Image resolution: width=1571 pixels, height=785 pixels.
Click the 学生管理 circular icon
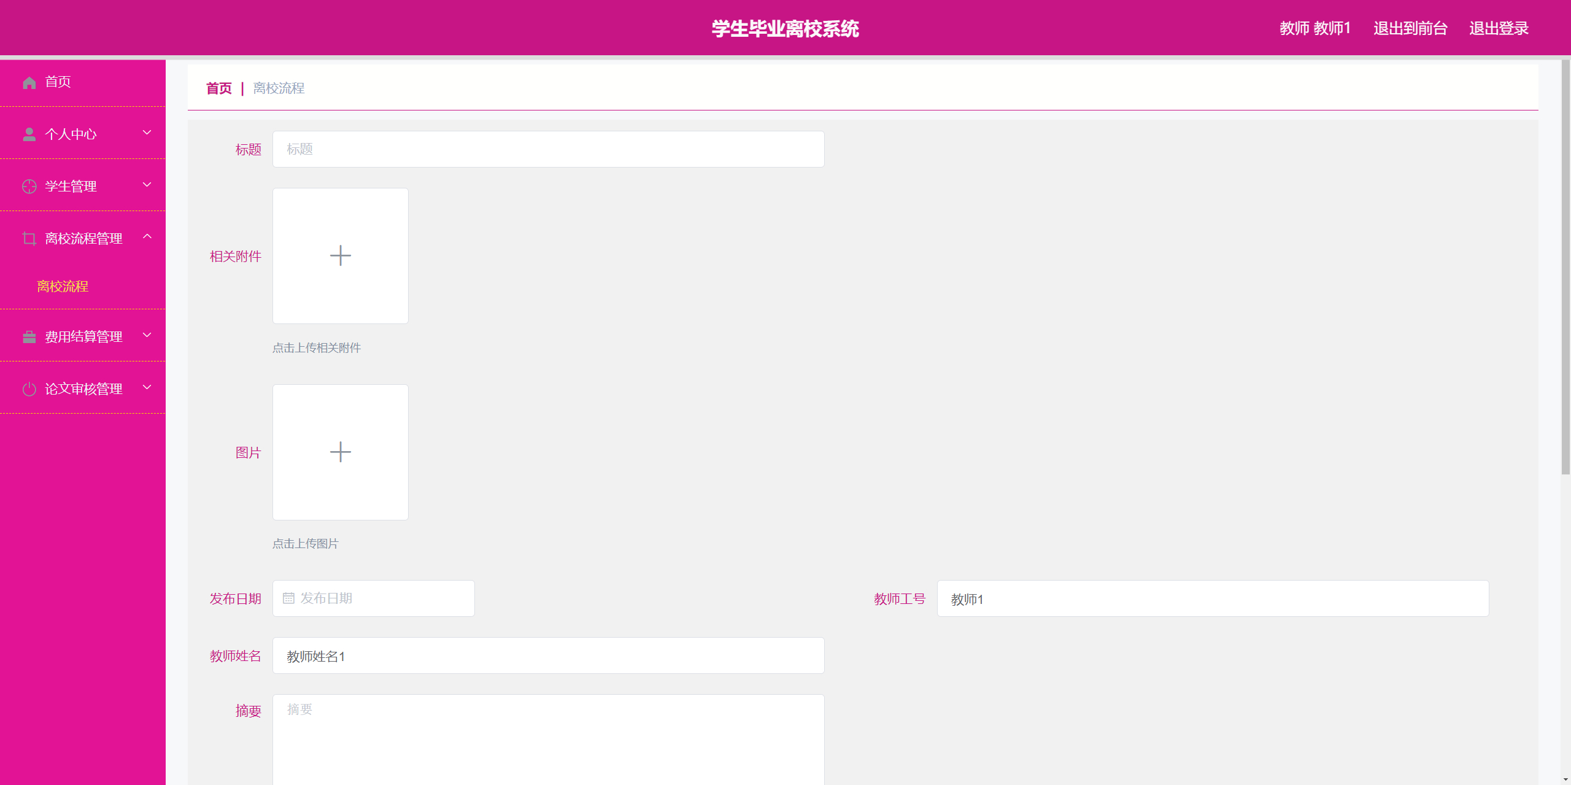pos(29,187)
